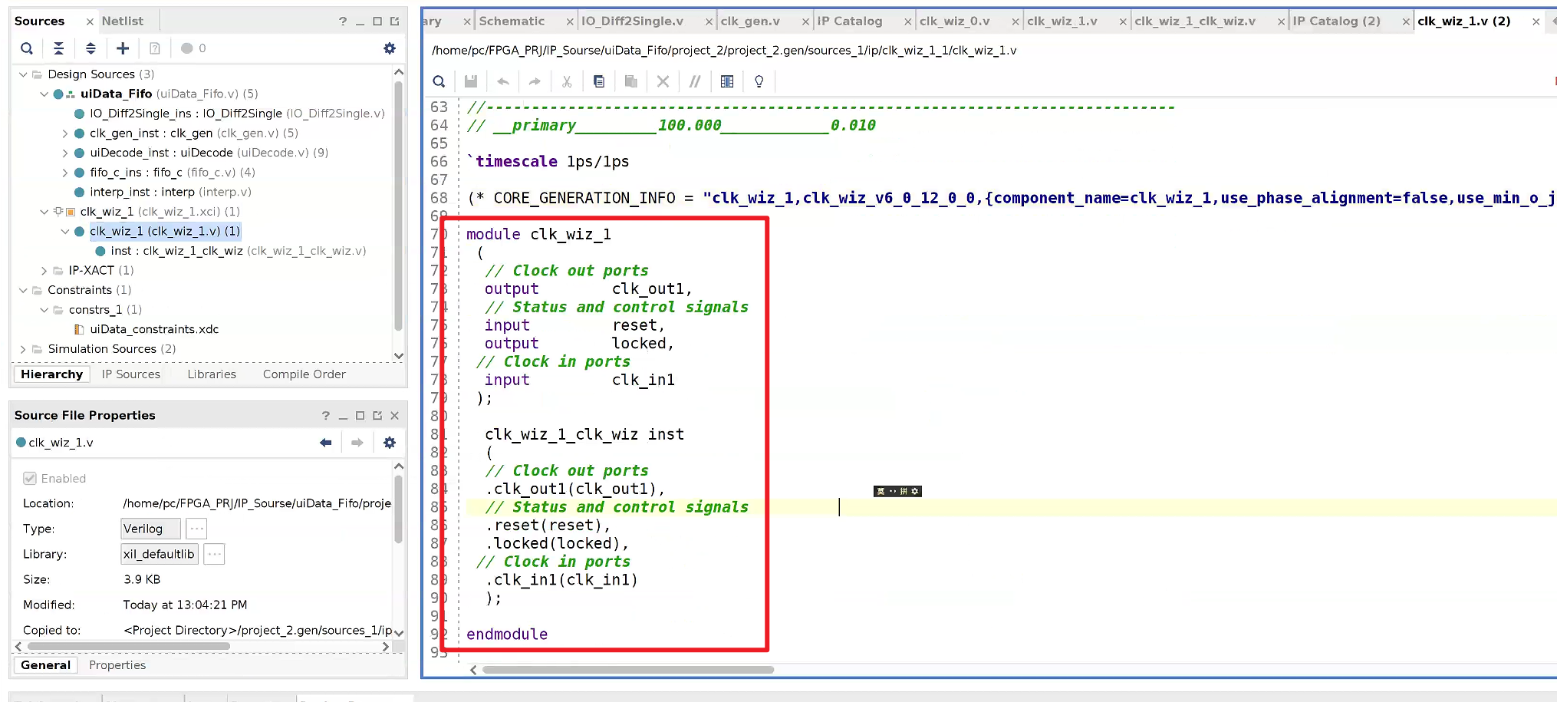Collapse the Design Sources tree node
This screenshot has height=702, width=1557.
23,74
